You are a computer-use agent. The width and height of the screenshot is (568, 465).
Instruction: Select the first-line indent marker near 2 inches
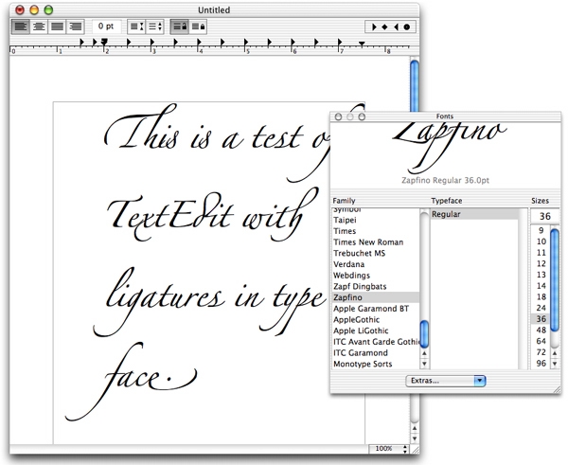click(104, 42)
